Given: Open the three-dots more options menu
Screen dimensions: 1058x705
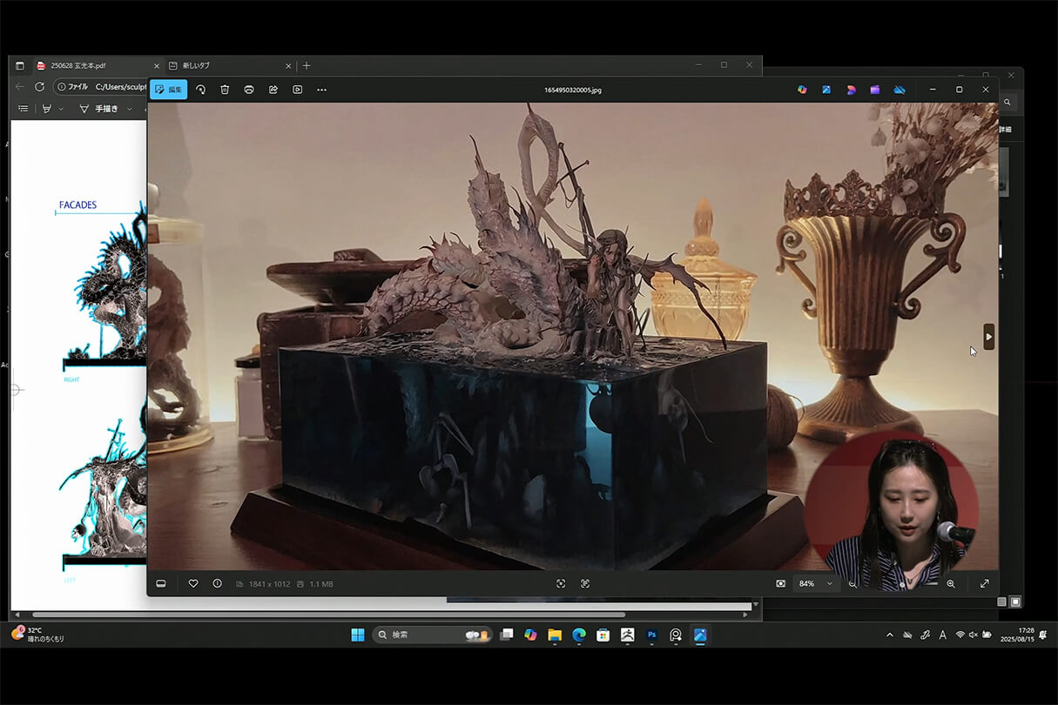Looking at the screenshot, I should tap(322, 90).
